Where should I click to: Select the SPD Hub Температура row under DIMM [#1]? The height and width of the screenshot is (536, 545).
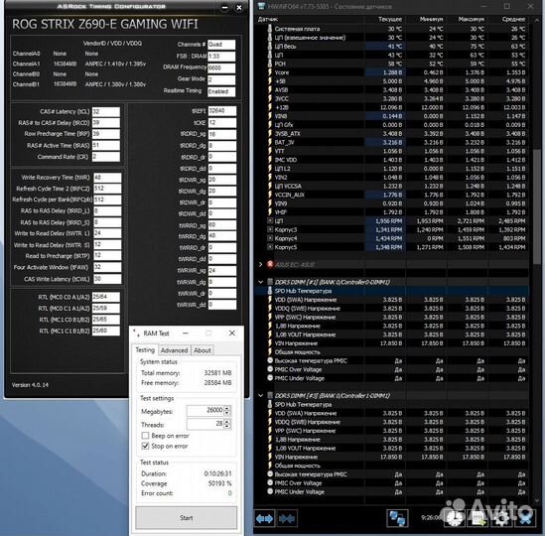[392, 291]
